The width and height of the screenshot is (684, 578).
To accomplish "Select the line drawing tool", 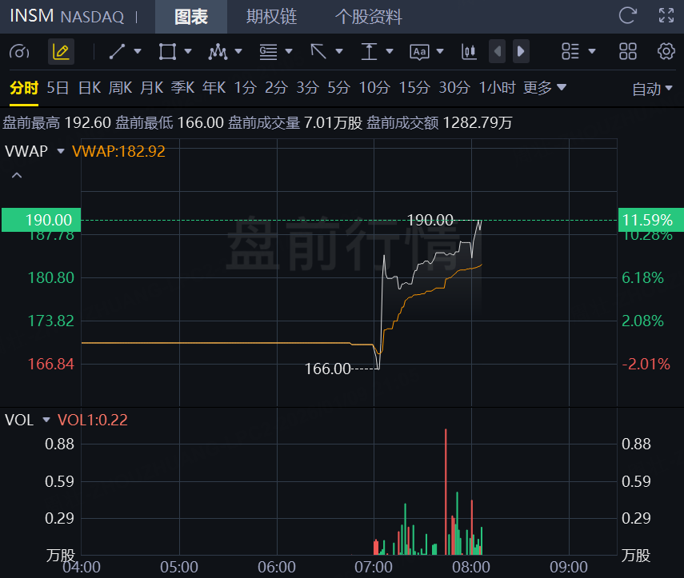I will 117,52.
